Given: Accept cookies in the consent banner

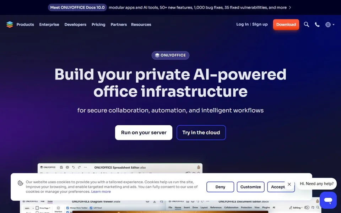Looking at the screenshot, I should [278, 187].
